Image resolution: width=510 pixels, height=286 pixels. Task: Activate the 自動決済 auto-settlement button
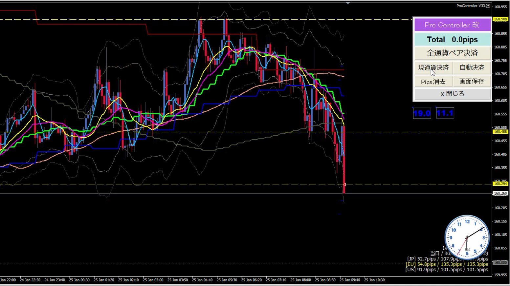click(472, 67)
